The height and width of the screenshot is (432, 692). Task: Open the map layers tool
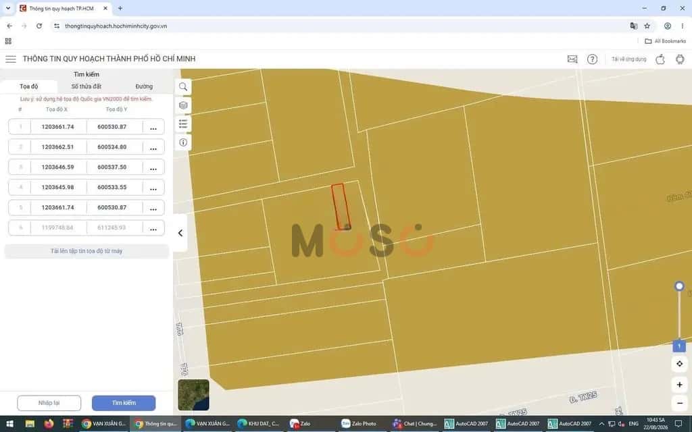[x=183, y=105]
